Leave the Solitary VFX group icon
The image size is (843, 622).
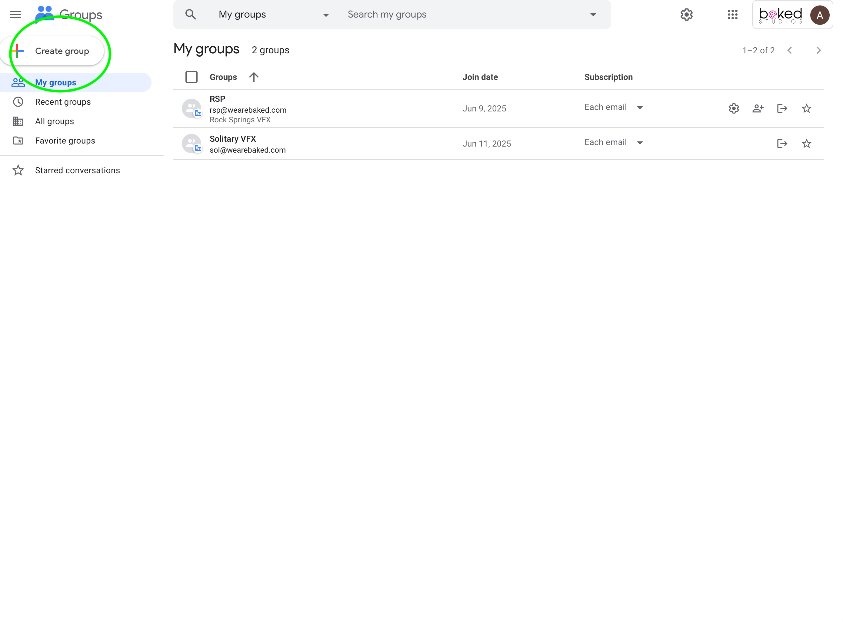pyautogui.click(x=782, y=144)
